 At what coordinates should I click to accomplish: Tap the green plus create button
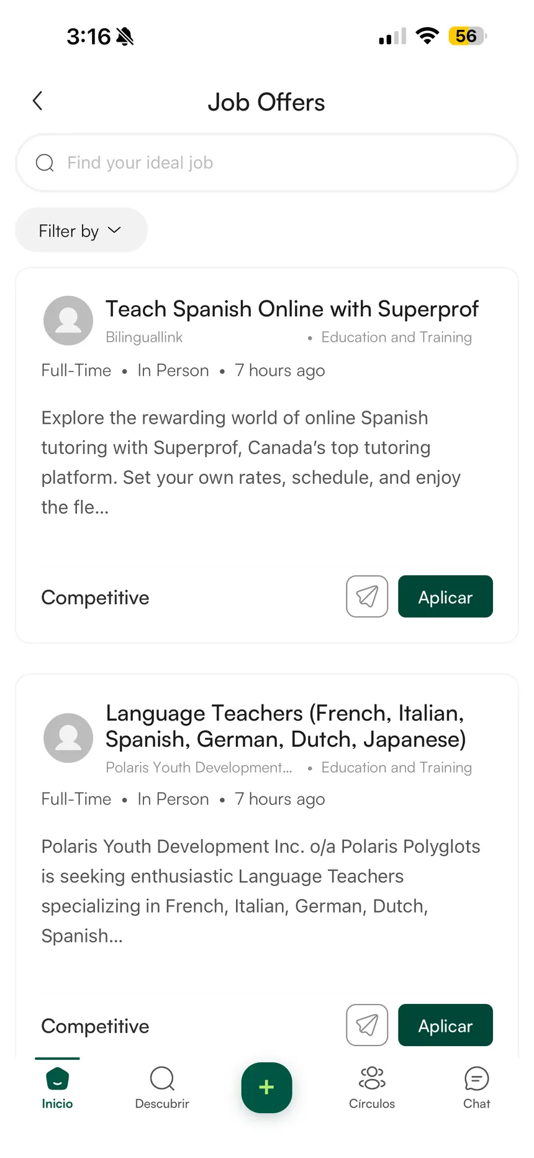266,1087
